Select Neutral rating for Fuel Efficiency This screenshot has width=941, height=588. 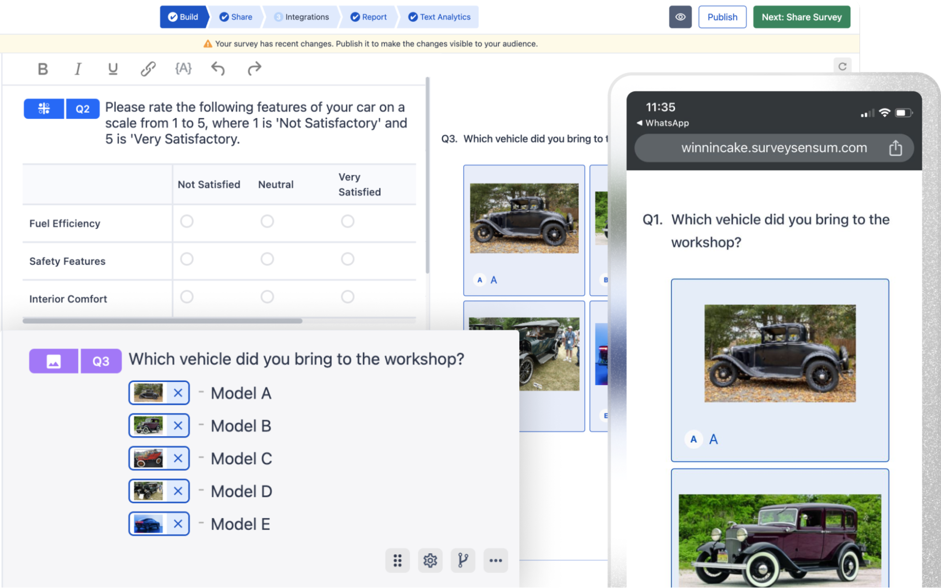(x=267, y=221)
